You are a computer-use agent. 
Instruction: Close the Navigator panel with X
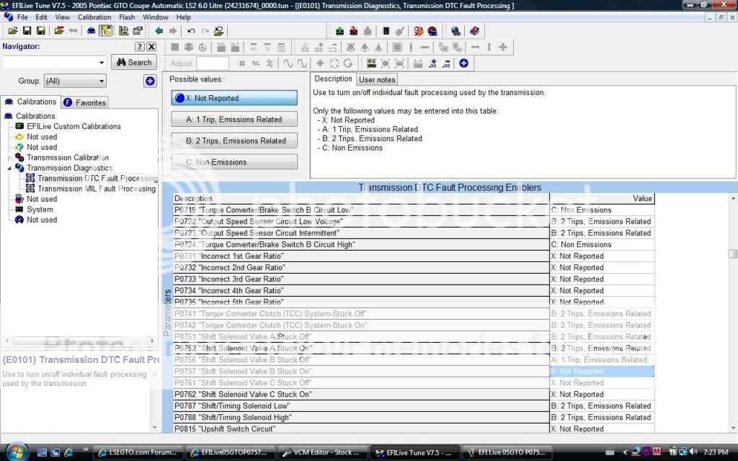point(151,47)
